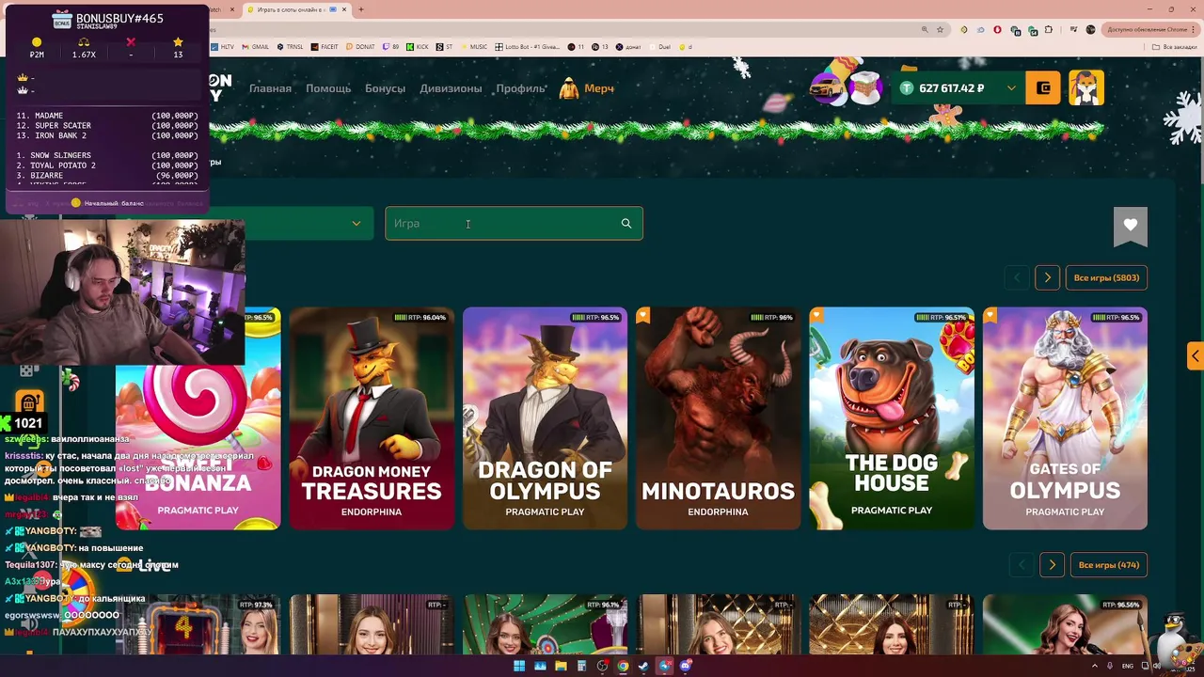1204x677 pixels.
Task: Open Discord from taskbar
Action: [x=686, y=666]
